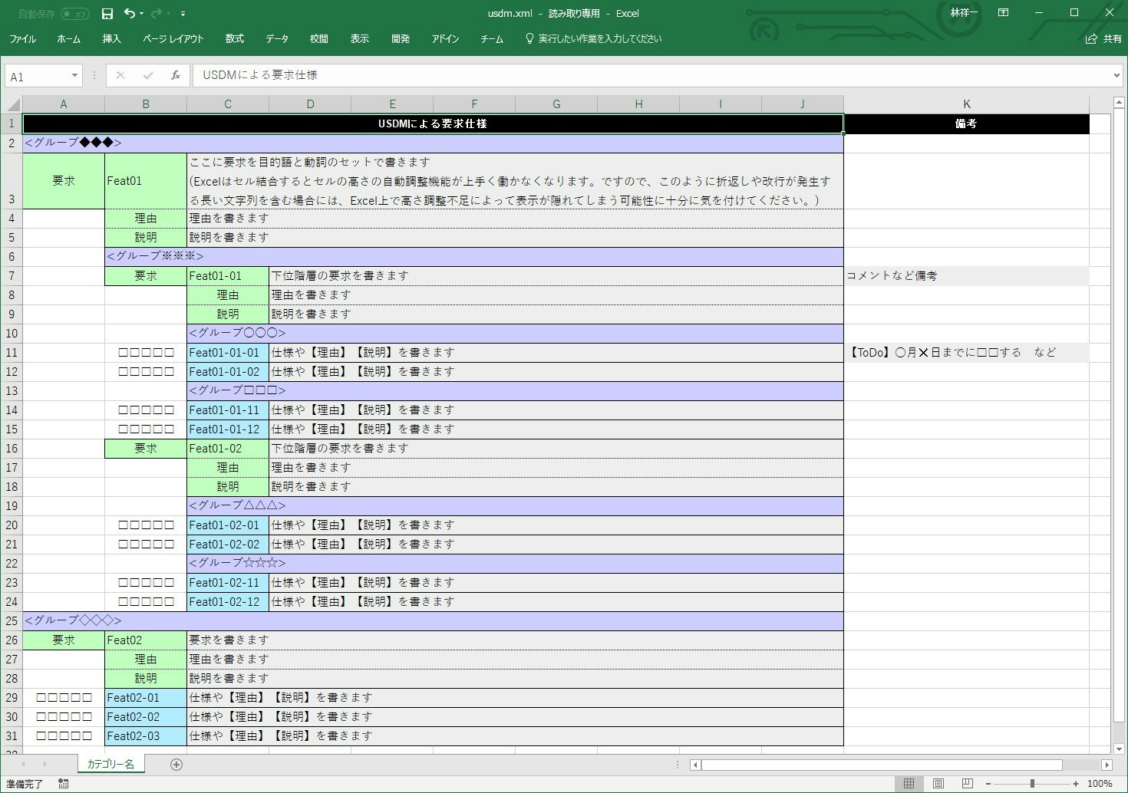
Task: Open the Undo history dropdown arrow
Action: click(141, 14)
